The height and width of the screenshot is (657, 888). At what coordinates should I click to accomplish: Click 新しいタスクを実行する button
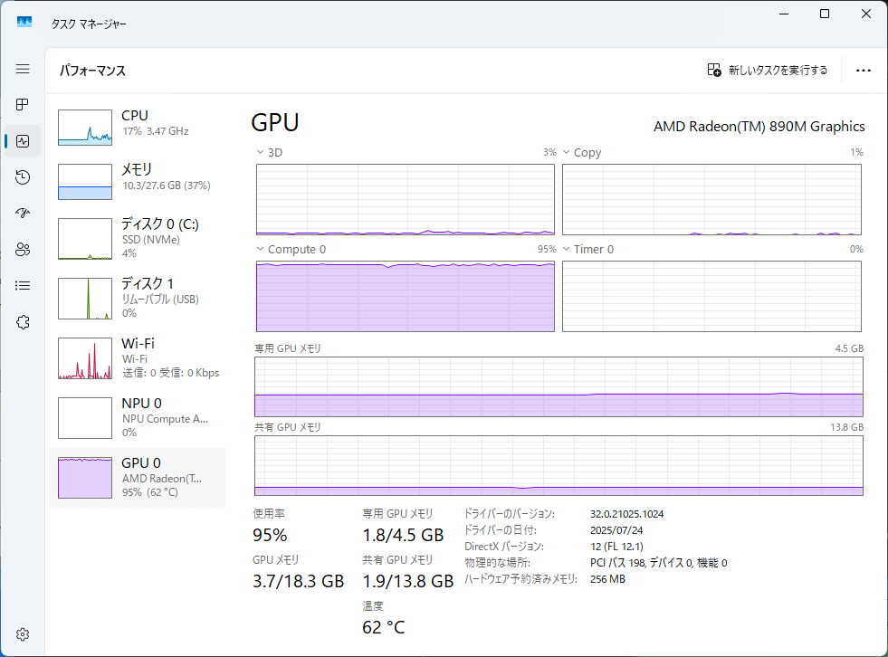tap(768, 71)
